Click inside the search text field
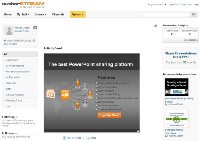Screen dimensions: 200x141 [x=166, y=14]
